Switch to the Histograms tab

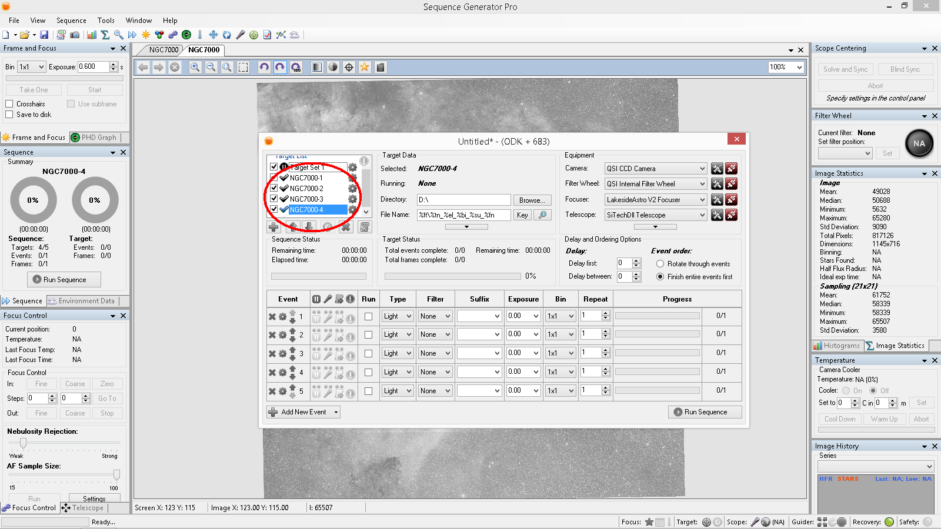pos(837,346)
